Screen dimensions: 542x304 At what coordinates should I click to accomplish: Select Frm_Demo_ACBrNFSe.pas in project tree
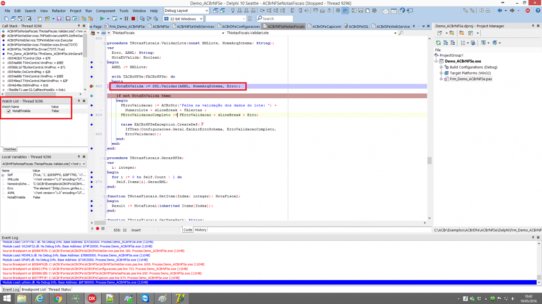click(470, 79)
